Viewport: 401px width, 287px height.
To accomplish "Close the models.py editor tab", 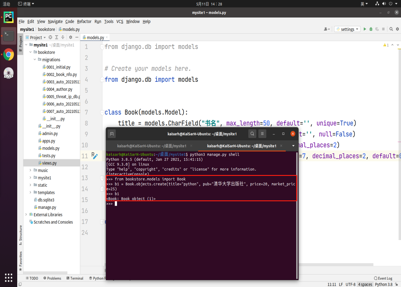I will point(107,37).
